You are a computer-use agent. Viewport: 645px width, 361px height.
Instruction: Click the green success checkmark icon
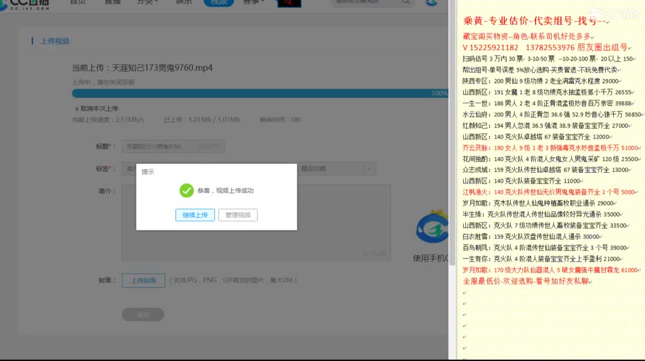click(x=186, y=191)
